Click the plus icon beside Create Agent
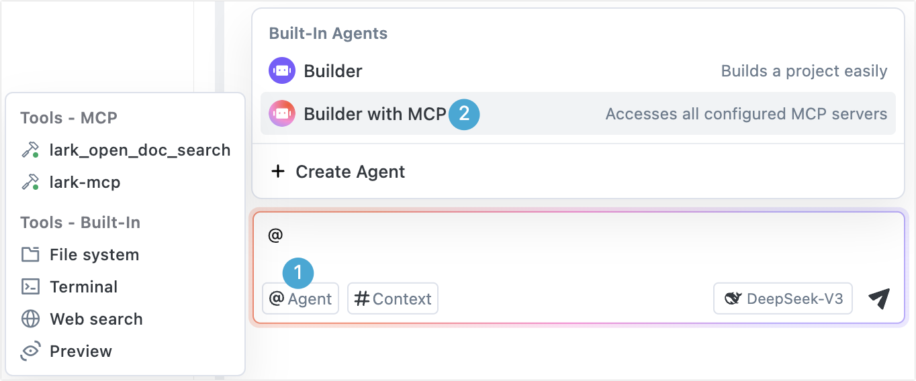Screen dimensions: 916x381 277,172
